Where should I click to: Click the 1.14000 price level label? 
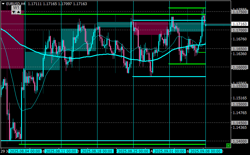[240, 141]
